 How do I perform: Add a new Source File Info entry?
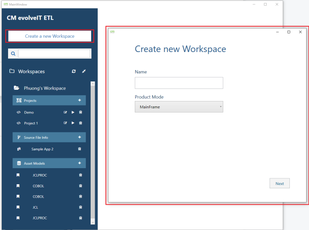pyautogui.click(x=79, y=137)
